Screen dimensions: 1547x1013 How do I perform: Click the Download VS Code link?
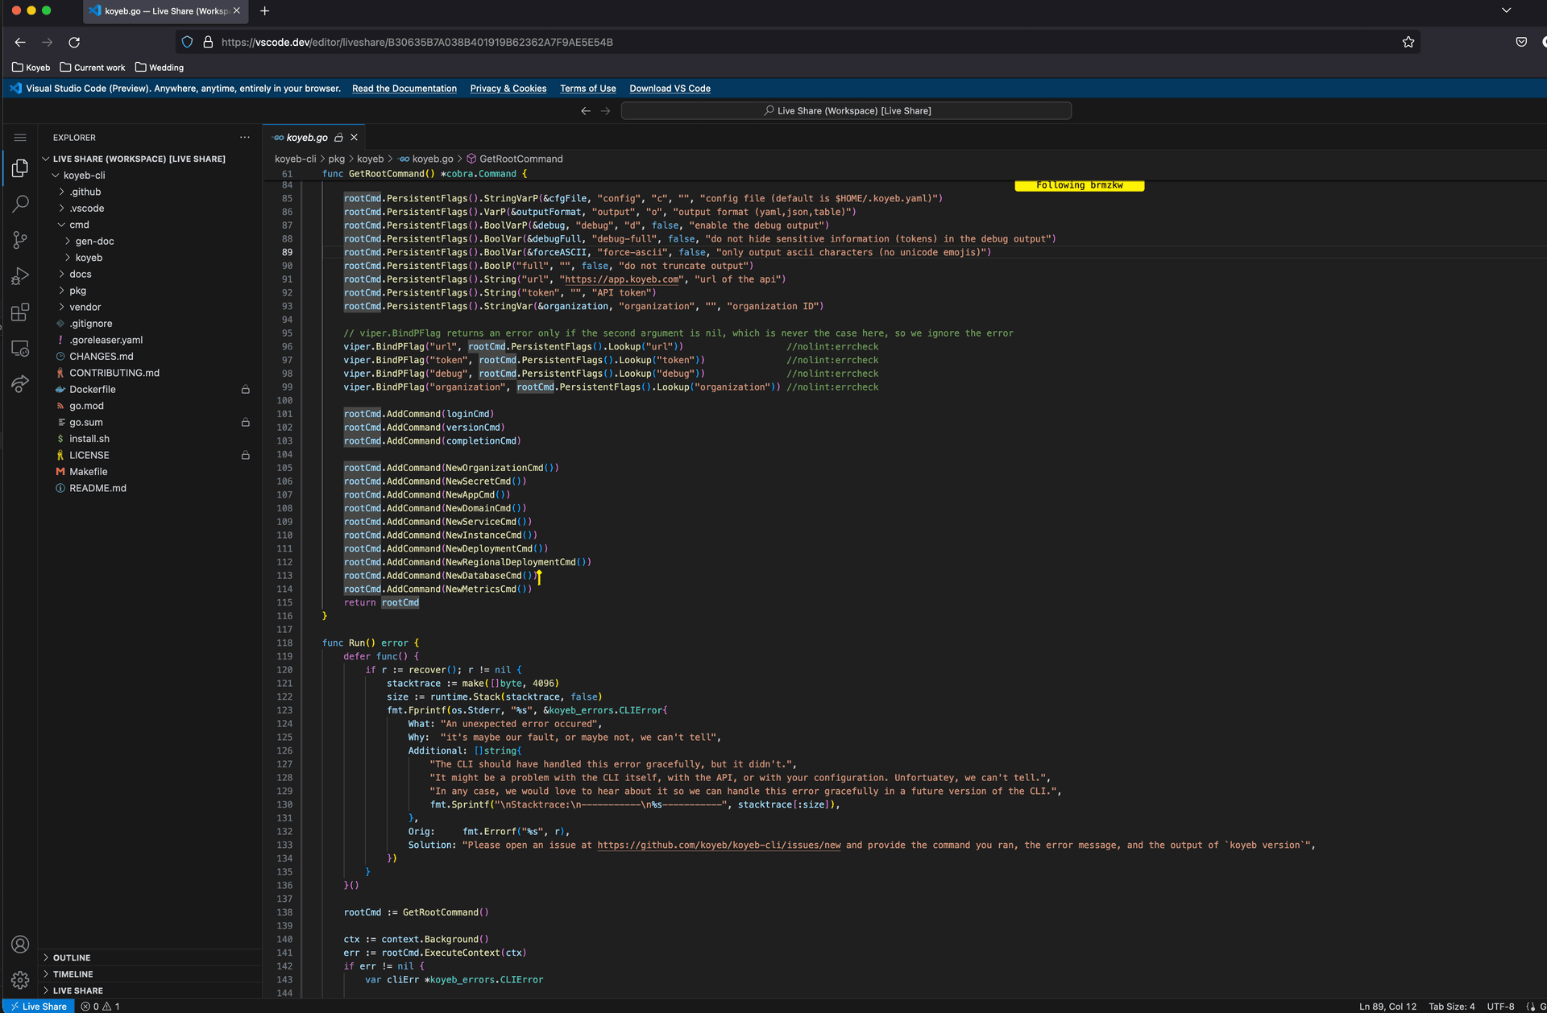[x=670, y=89]
